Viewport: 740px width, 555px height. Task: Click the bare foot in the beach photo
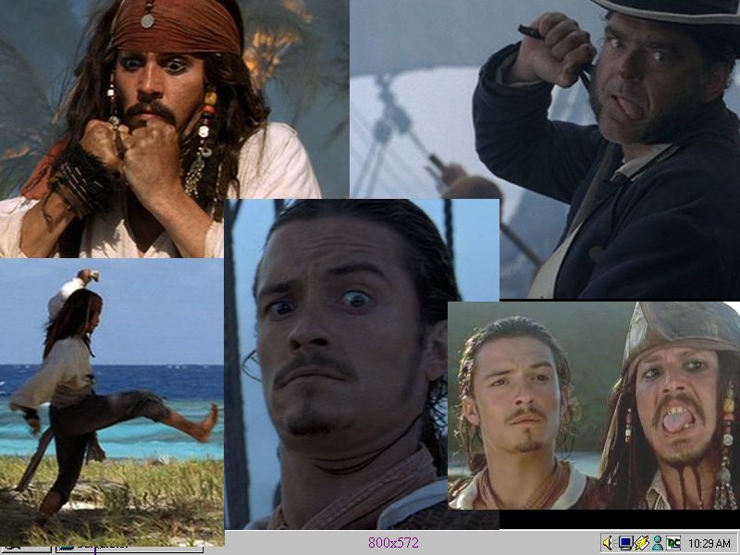click(x=205, y=424)
